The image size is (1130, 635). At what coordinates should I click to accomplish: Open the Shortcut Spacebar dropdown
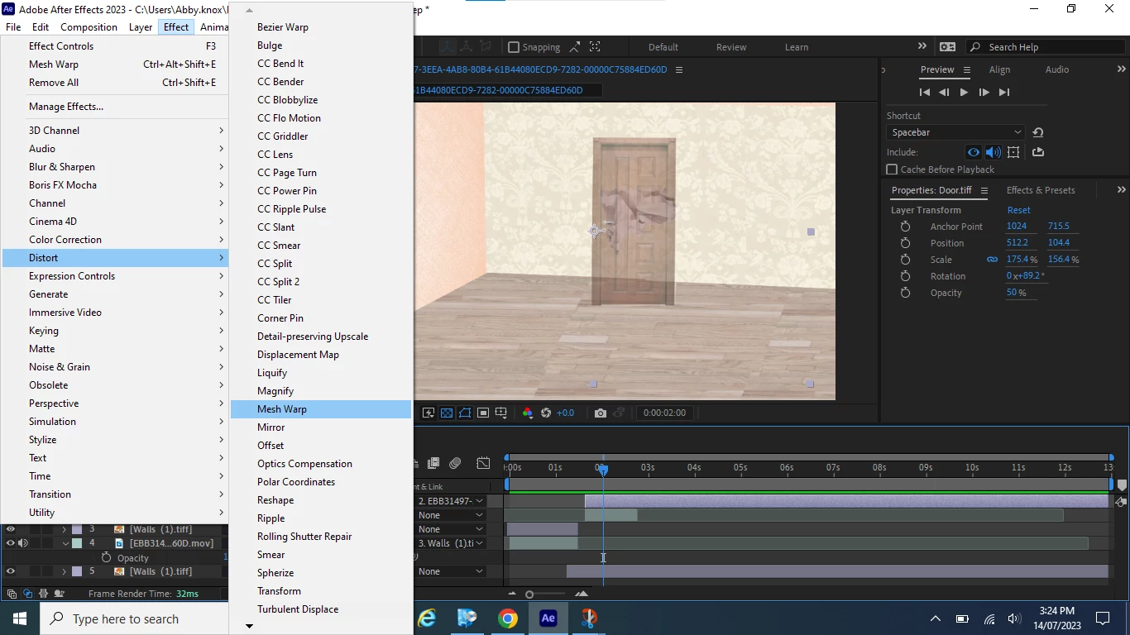pyautogui.click(x=955, y=132)
